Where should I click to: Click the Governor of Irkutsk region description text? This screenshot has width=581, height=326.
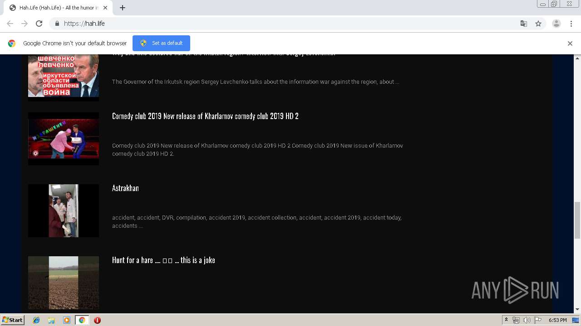(x=256, y=82)
